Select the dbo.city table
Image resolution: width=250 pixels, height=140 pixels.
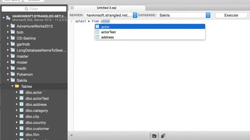32,117
